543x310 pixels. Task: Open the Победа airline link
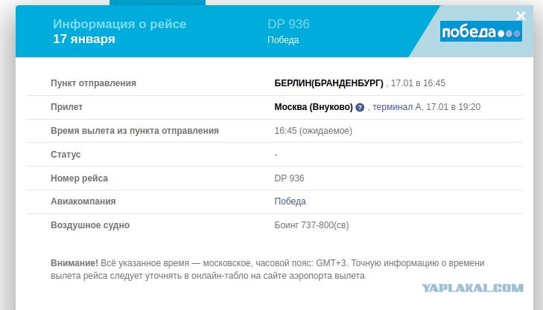290,201
